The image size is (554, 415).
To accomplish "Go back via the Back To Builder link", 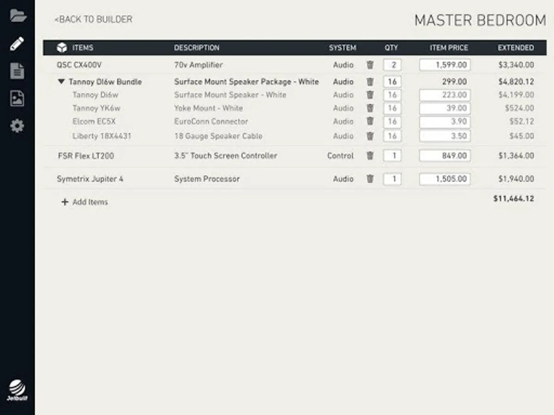I will [93, 19].
